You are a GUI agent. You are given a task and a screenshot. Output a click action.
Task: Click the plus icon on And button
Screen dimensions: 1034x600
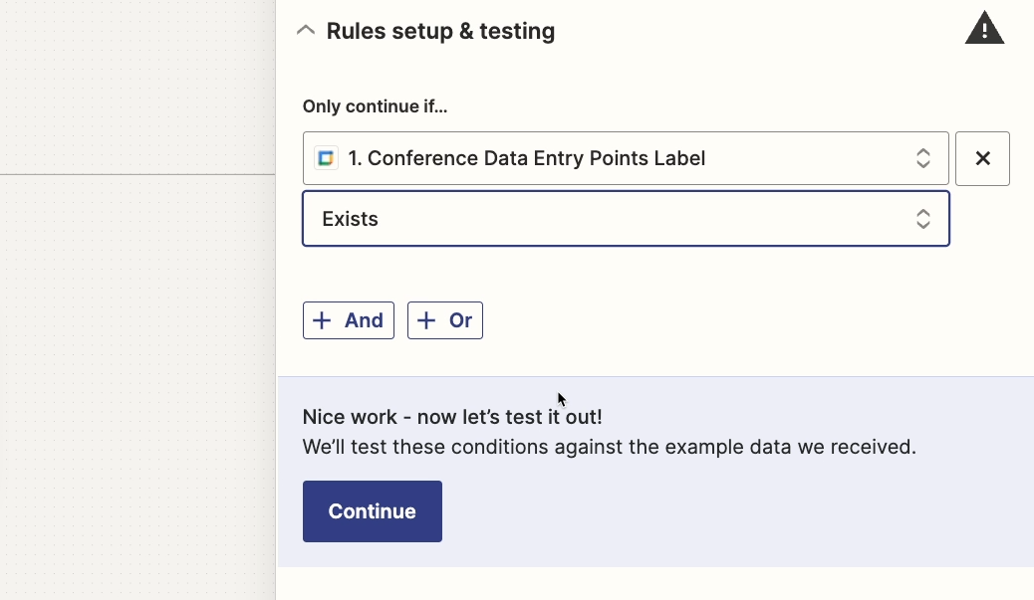321,320
